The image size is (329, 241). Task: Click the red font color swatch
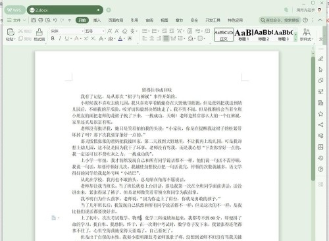[120, 39]
